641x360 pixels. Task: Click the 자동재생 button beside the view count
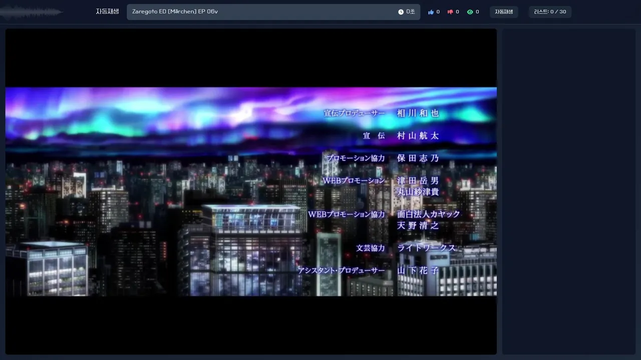tap(504, 12)
